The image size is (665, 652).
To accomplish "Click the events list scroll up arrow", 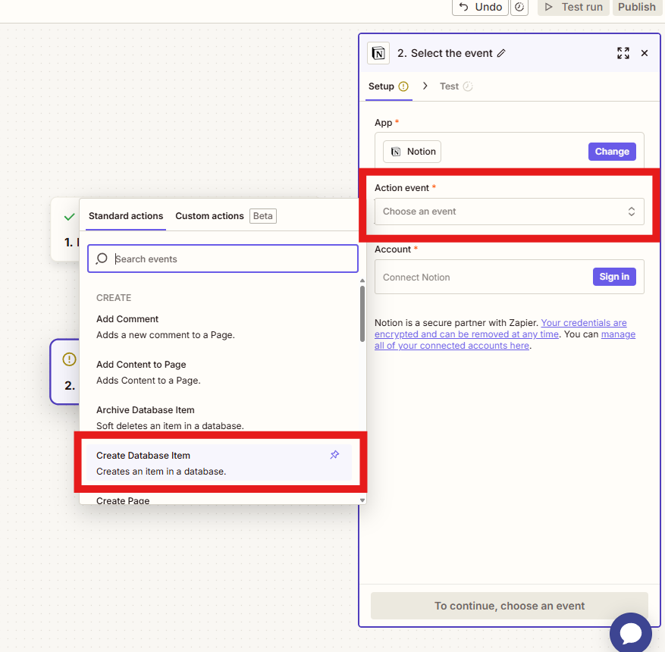I will coord(362,281).
